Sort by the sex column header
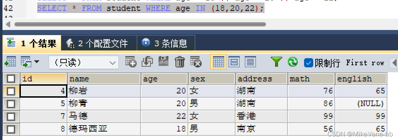The image size is (398, 140). [x=212, y=79]
